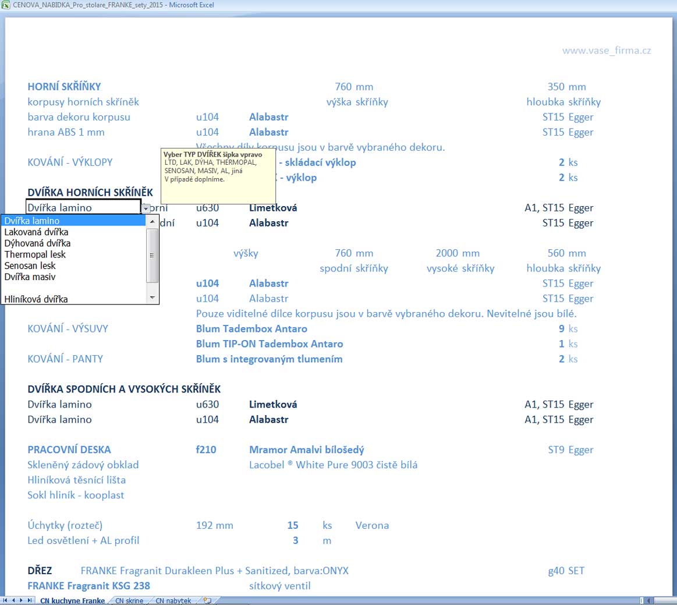Click 'Úchytky (rozteč)' label
677x605 pixels.
tap(65, 525)
